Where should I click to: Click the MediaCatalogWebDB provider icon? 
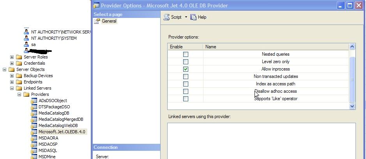pos(34,125)
